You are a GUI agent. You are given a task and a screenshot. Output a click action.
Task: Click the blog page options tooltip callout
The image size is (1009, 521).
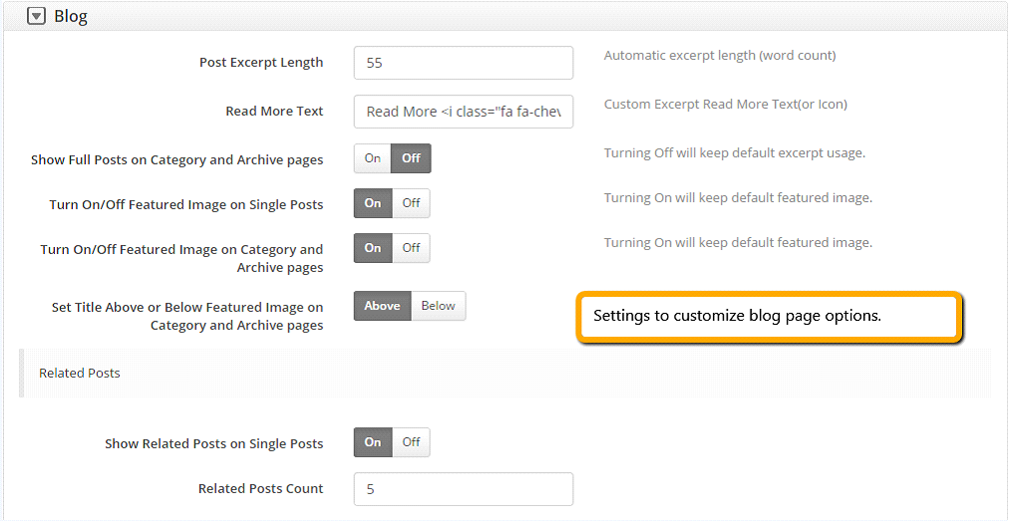(x=769, y=317)
